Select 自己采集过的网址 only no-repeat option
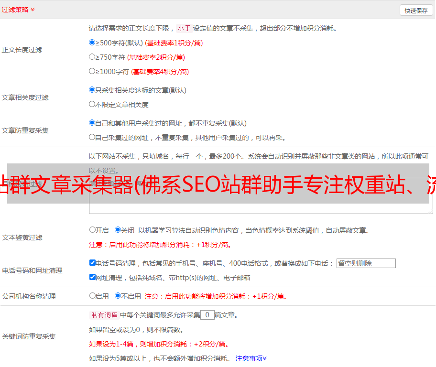436x367 pixels. coord(92,137)
